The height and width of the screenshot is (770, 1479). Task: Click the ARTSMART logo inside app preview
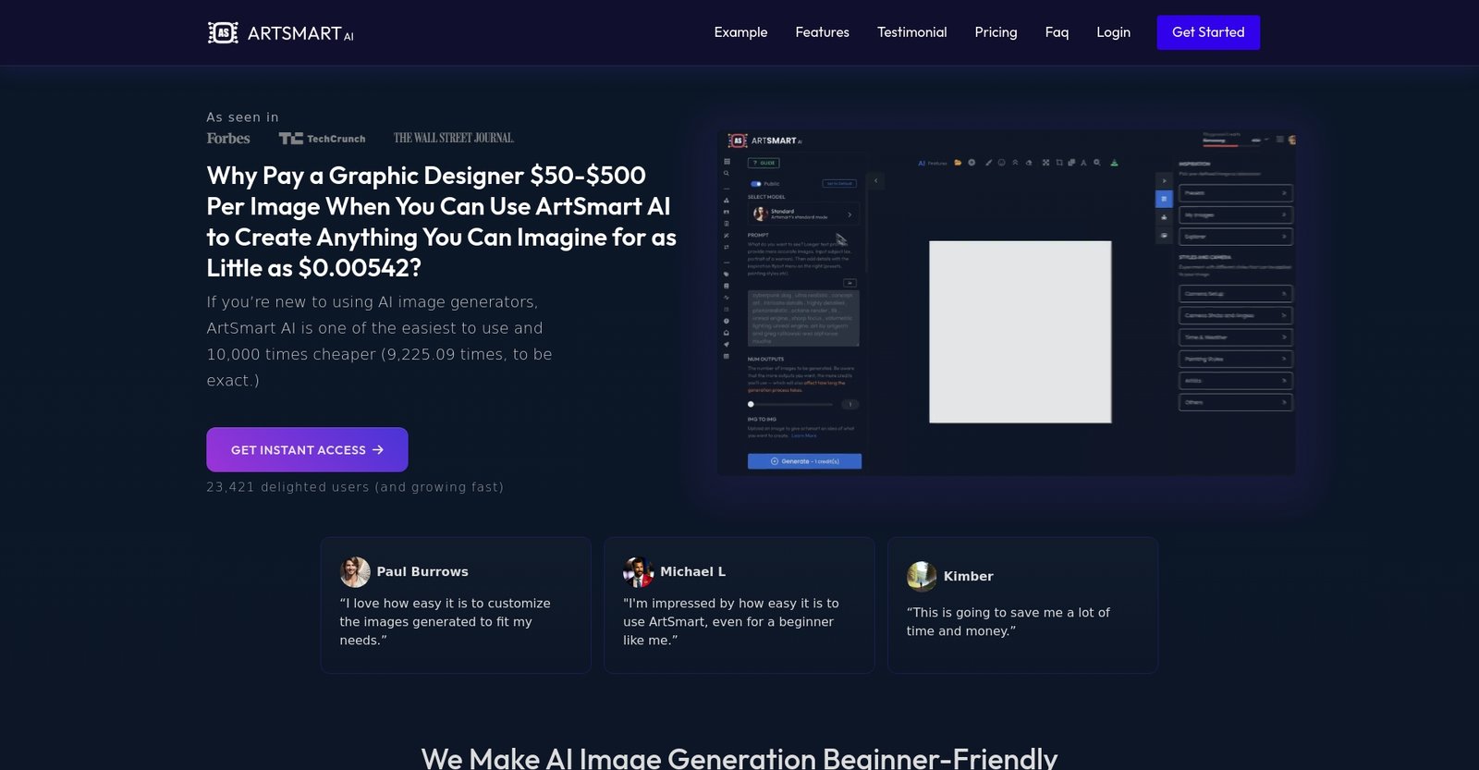765,141
